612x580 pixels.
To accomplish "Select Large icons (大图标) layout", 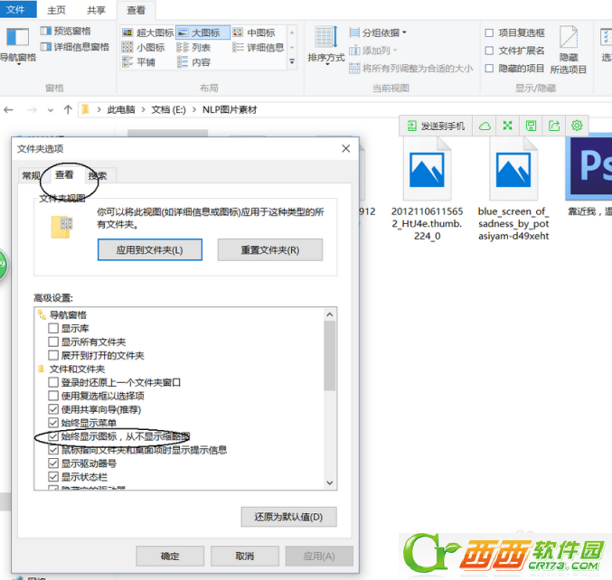I will 202,33.
